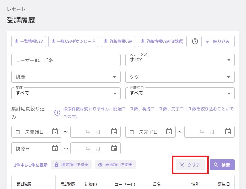This screenshot has width=246, height=189.
Task: Click the ユーザーID column header
Action: point(125,185)
